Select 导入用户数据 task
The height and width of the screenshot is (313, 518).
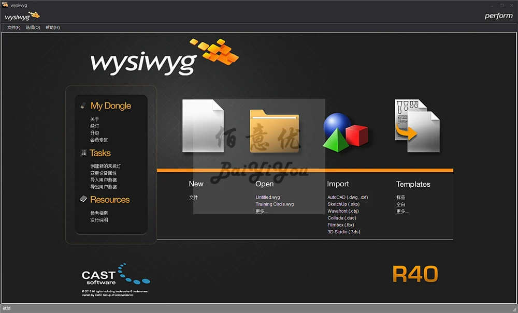pyautogui.click(x=104, y=180)
